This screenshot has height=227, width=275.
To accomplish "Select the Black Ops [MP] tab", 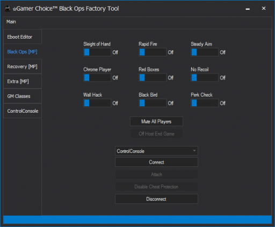I will pyautogui.click(x=23, y=52).
